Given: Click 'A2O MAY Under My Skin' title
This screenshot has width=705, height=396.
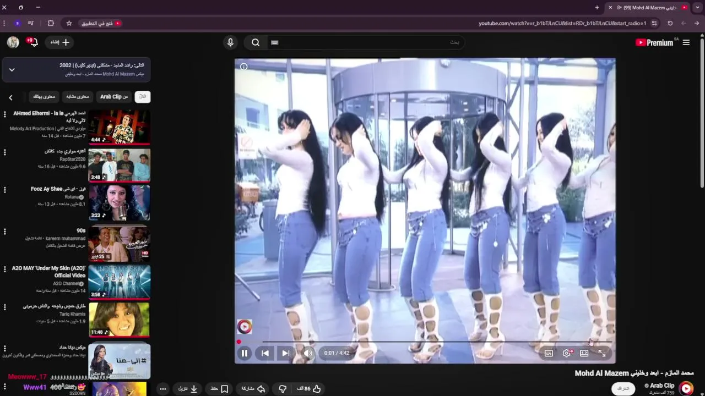Looking at the screenshot, I should click(49, 272).
